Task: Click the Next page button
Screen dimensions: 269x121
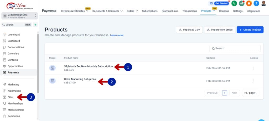Action: click(234, 93)
